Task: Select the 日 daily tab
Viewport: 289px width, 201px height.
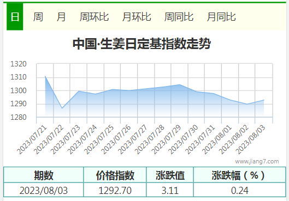Action: 15,17
